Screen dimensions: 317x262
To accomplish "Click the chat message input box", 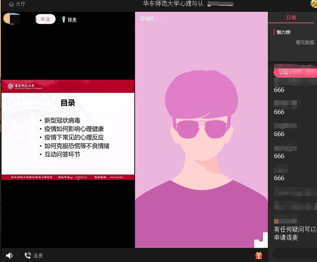I will click(294, 253).
